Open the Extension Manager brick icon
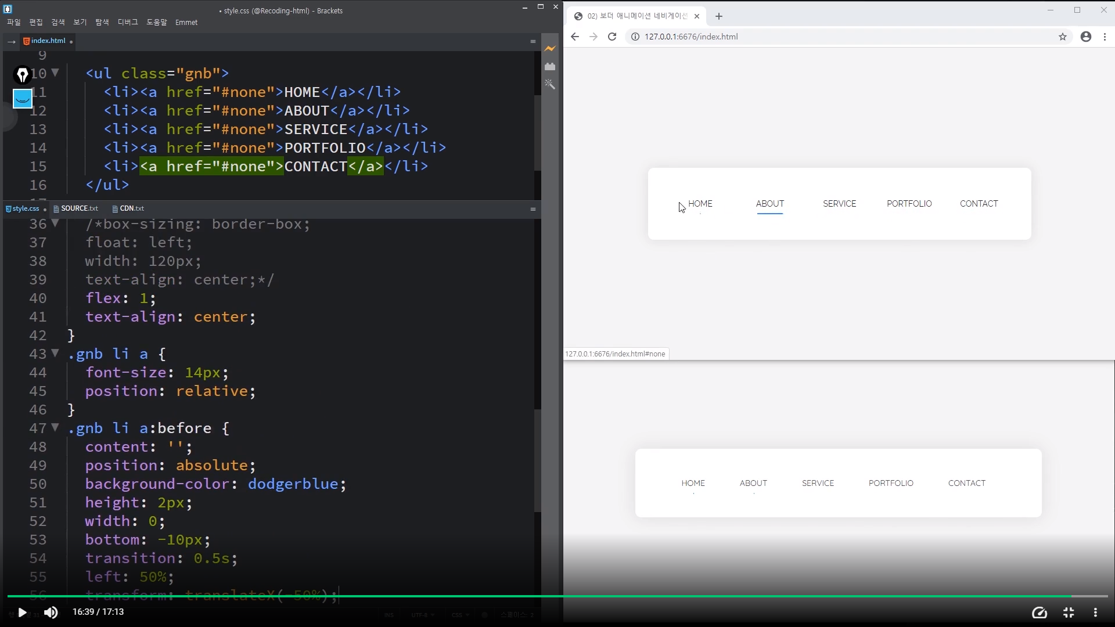The height and width of the screenshot is (627, 1115). (x=550, y=67)
